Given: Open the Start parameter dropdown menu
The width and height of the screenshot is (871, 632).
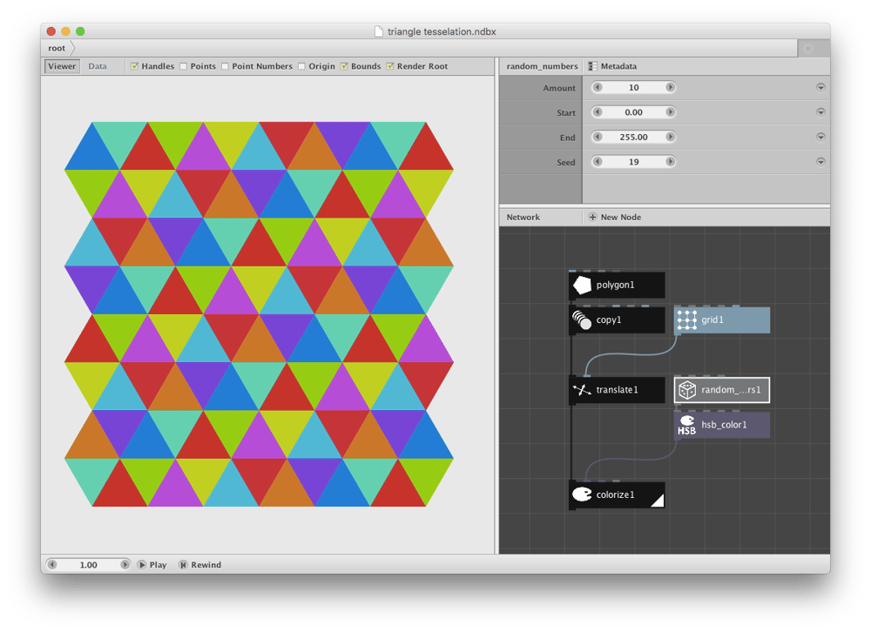Looking at the screenshot, I should [x=820, y=112].
